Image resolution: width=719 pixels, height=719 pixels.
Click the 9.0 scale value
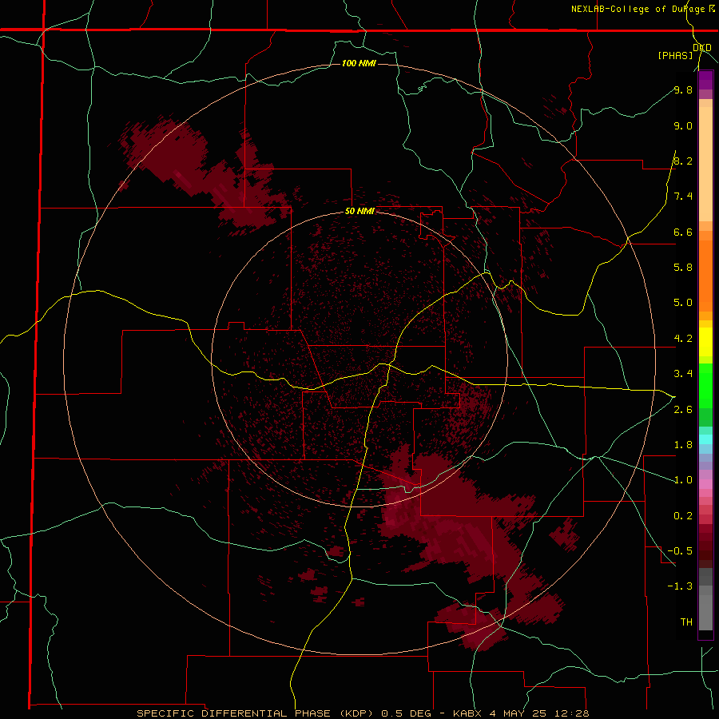click(683, 125)
